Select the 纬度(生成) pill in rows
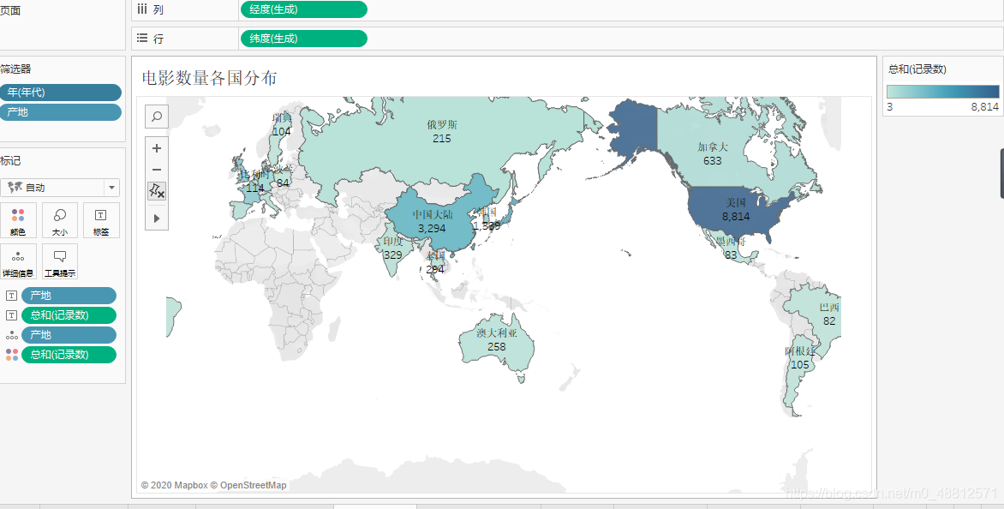1004x509 pixels. pos(304,39)
